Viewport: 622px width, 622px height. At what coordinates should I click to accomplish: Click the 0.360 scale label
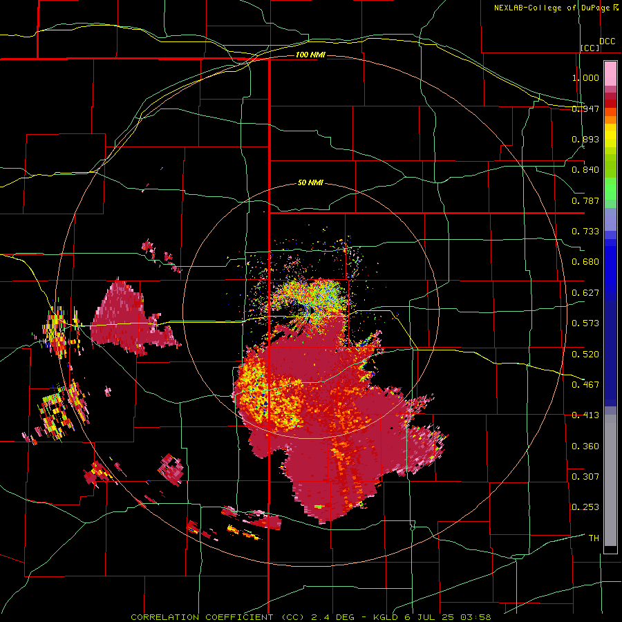pyautogui.click(x=585, y=446)
